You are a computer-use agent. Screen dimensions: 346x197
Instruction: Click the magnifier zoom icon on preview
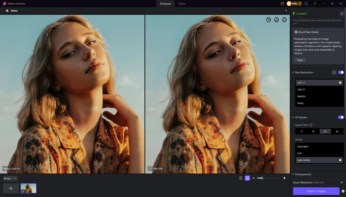click(284, 20)
